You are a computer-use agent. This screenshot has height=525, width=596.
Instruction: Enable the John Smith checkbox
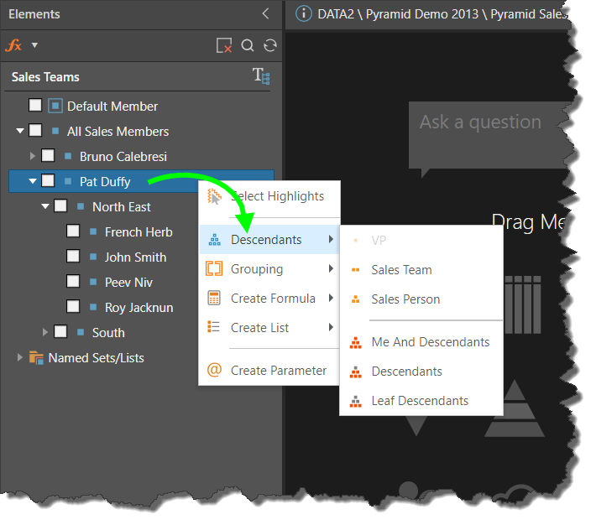[x=73, y=257]
